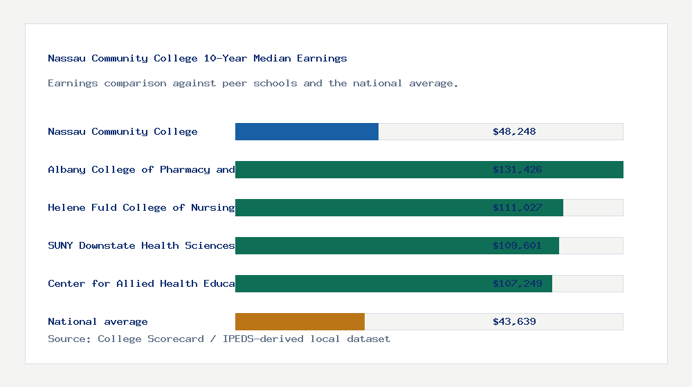Screen dimensions: 692x387
Task: Select the 'Source: College Scorecard / IPEDS-derived' footnote
Action: 219,339
